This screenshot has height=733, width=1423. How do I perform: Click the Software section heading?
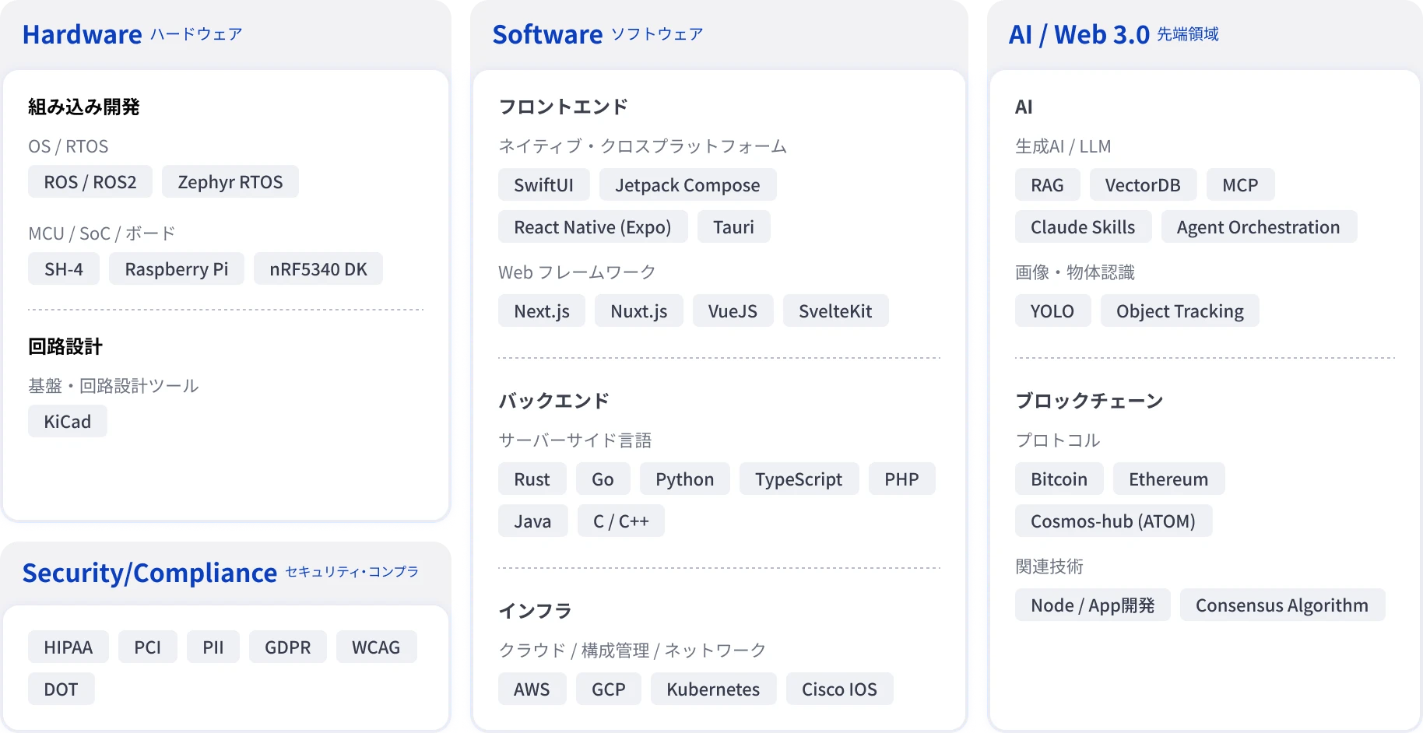click(548, 34)
